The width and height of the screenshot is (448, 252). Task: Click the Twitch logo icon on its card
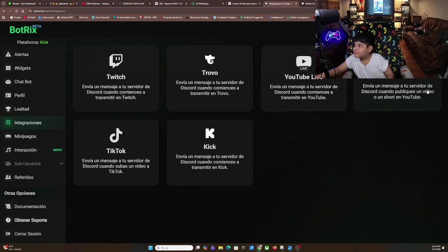coord(116,61)
